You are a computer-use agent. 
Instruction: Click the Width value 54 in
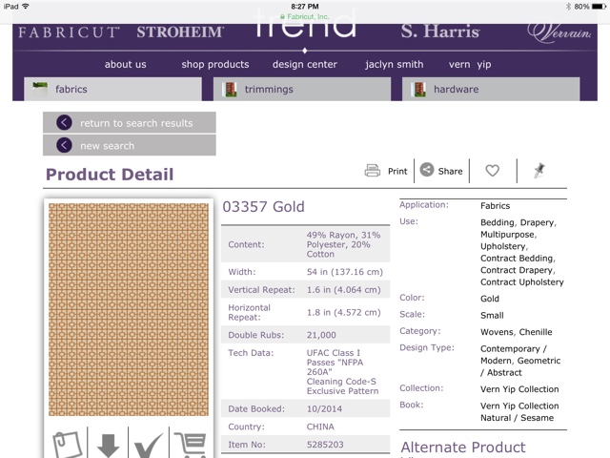point(345,272)
